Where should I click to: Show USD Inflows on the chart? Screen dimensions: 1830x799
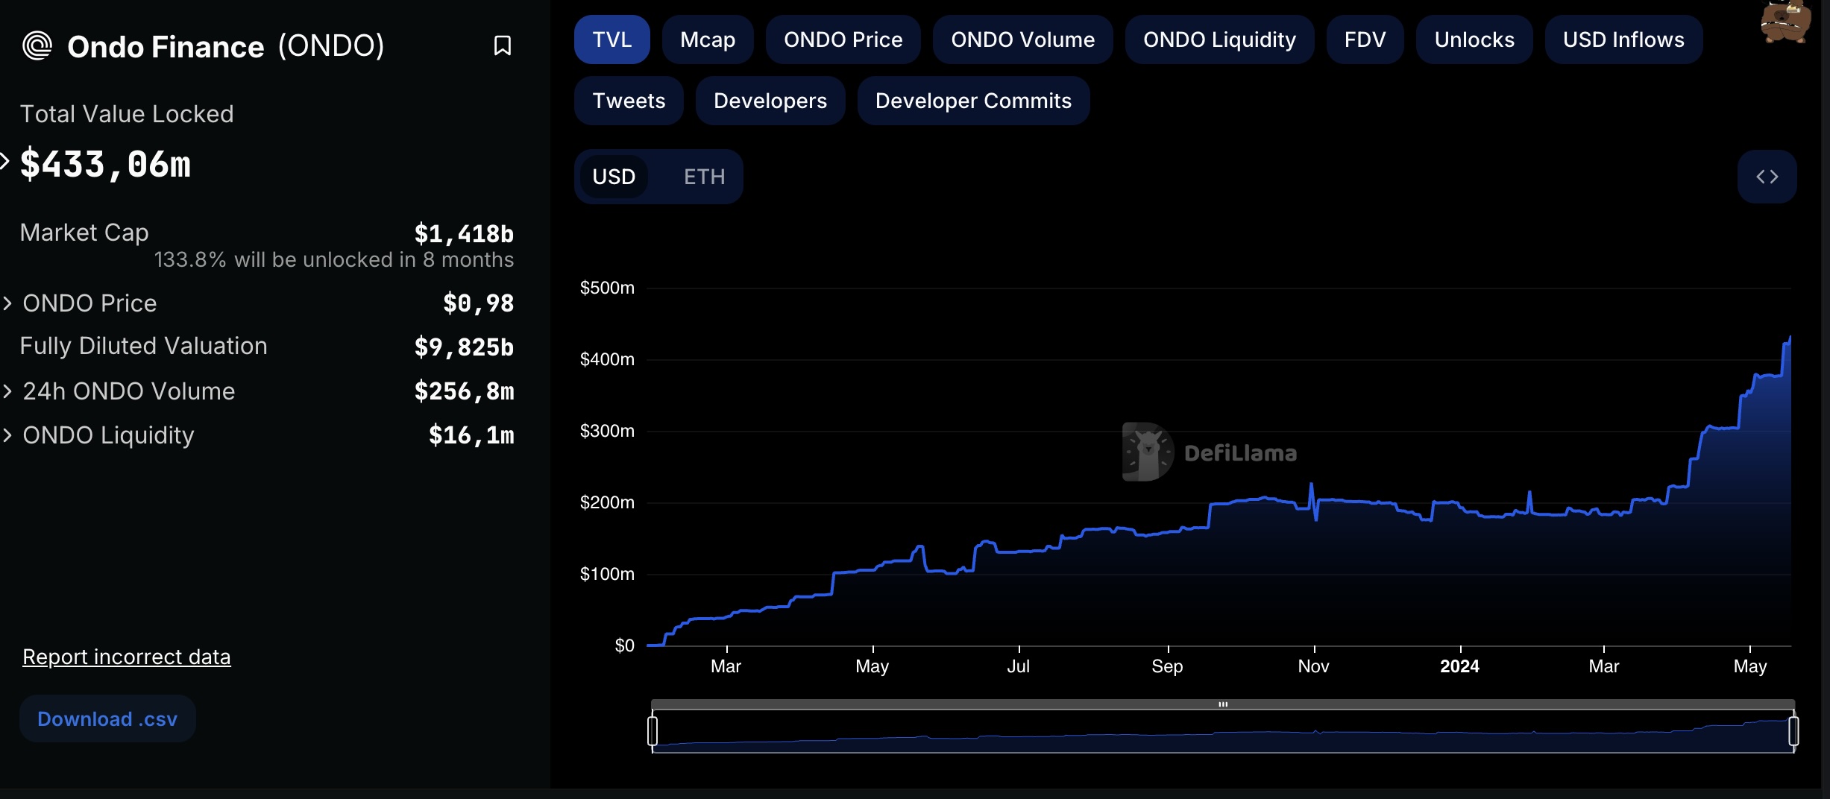1623,40
